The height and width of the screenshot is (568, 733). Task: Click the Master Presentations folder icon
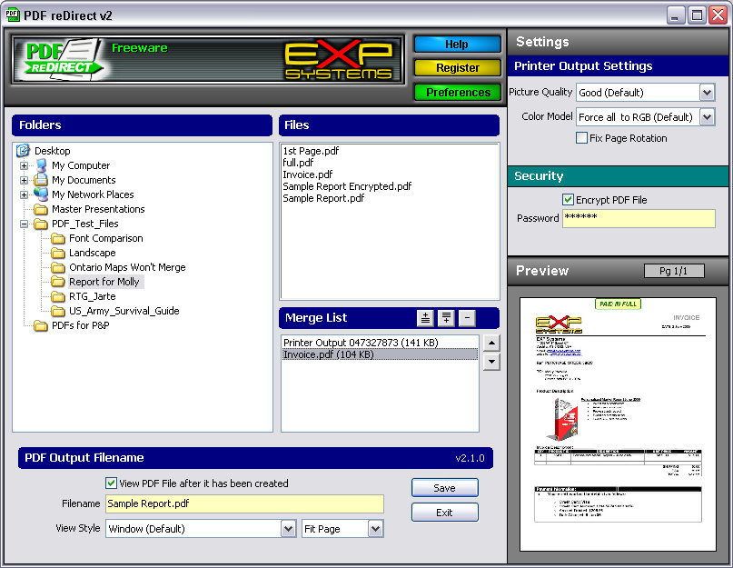[x=41, y=209]
